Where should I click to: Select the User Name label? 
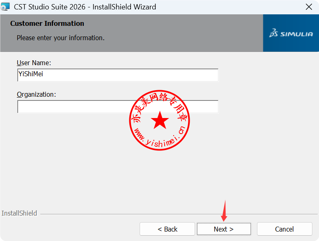34,63
